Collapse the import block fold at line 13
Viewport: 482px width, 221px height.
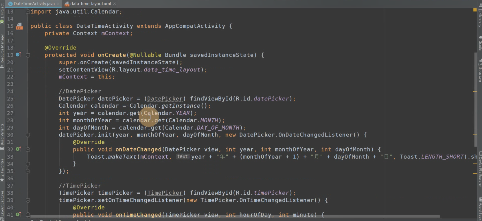pos(28,12)
